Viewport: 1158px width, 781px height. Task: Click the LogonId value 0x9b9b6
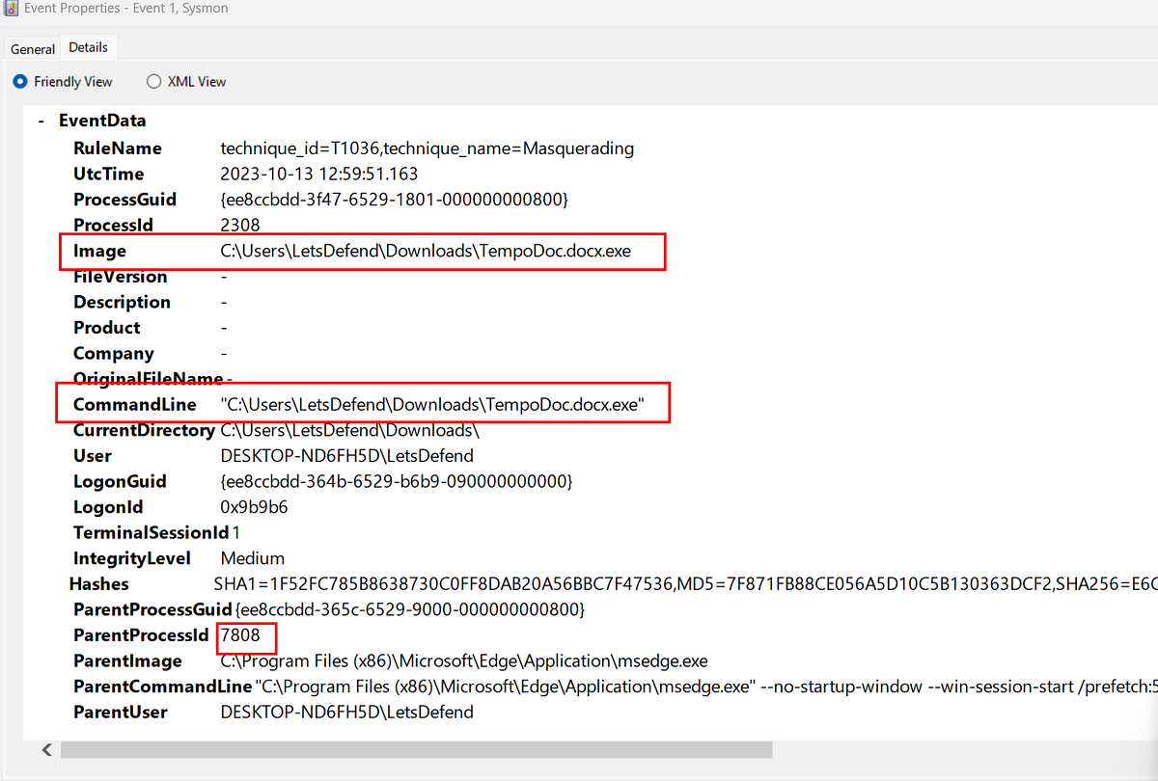(x=253, y=506)
